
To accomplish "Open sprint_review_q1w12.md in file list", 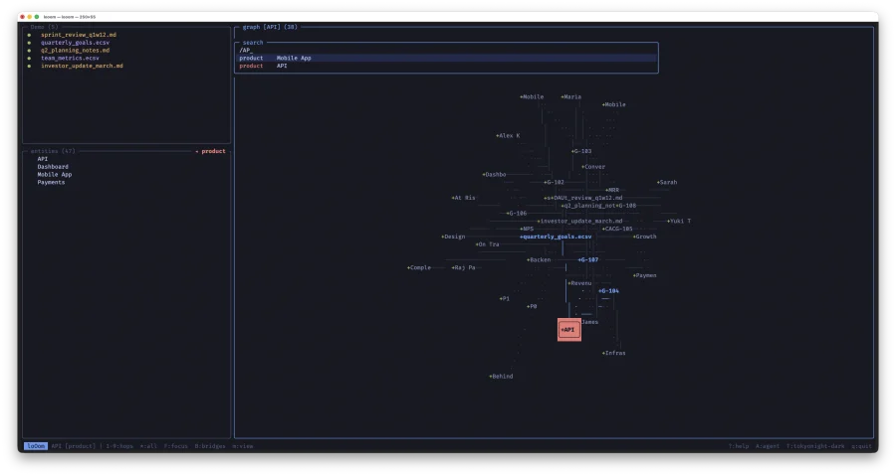I will 79,34.
